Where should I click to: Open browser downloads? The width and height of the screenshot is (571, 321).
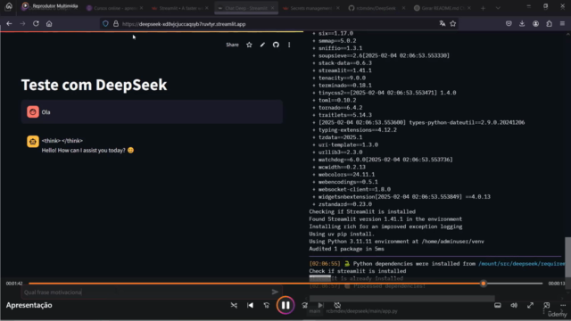click(522, 24)
